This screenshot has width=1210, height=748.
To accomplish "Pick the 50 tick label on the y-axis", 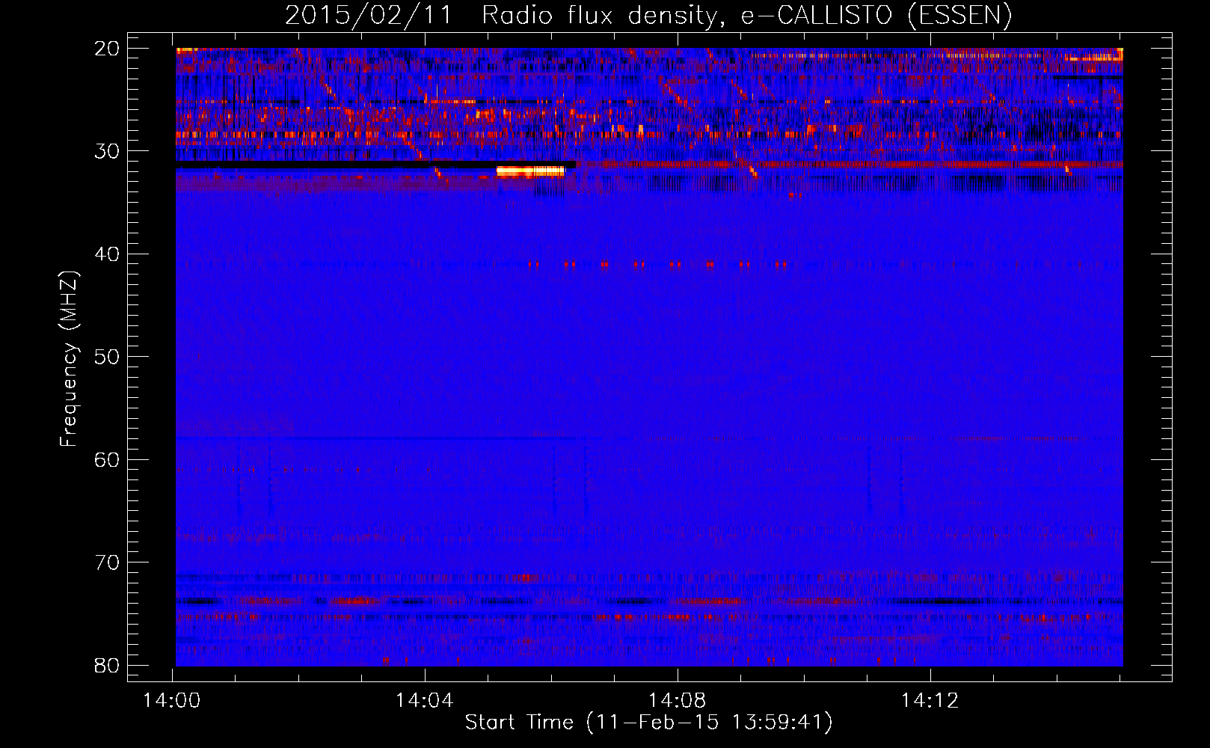I will point(108,357).
